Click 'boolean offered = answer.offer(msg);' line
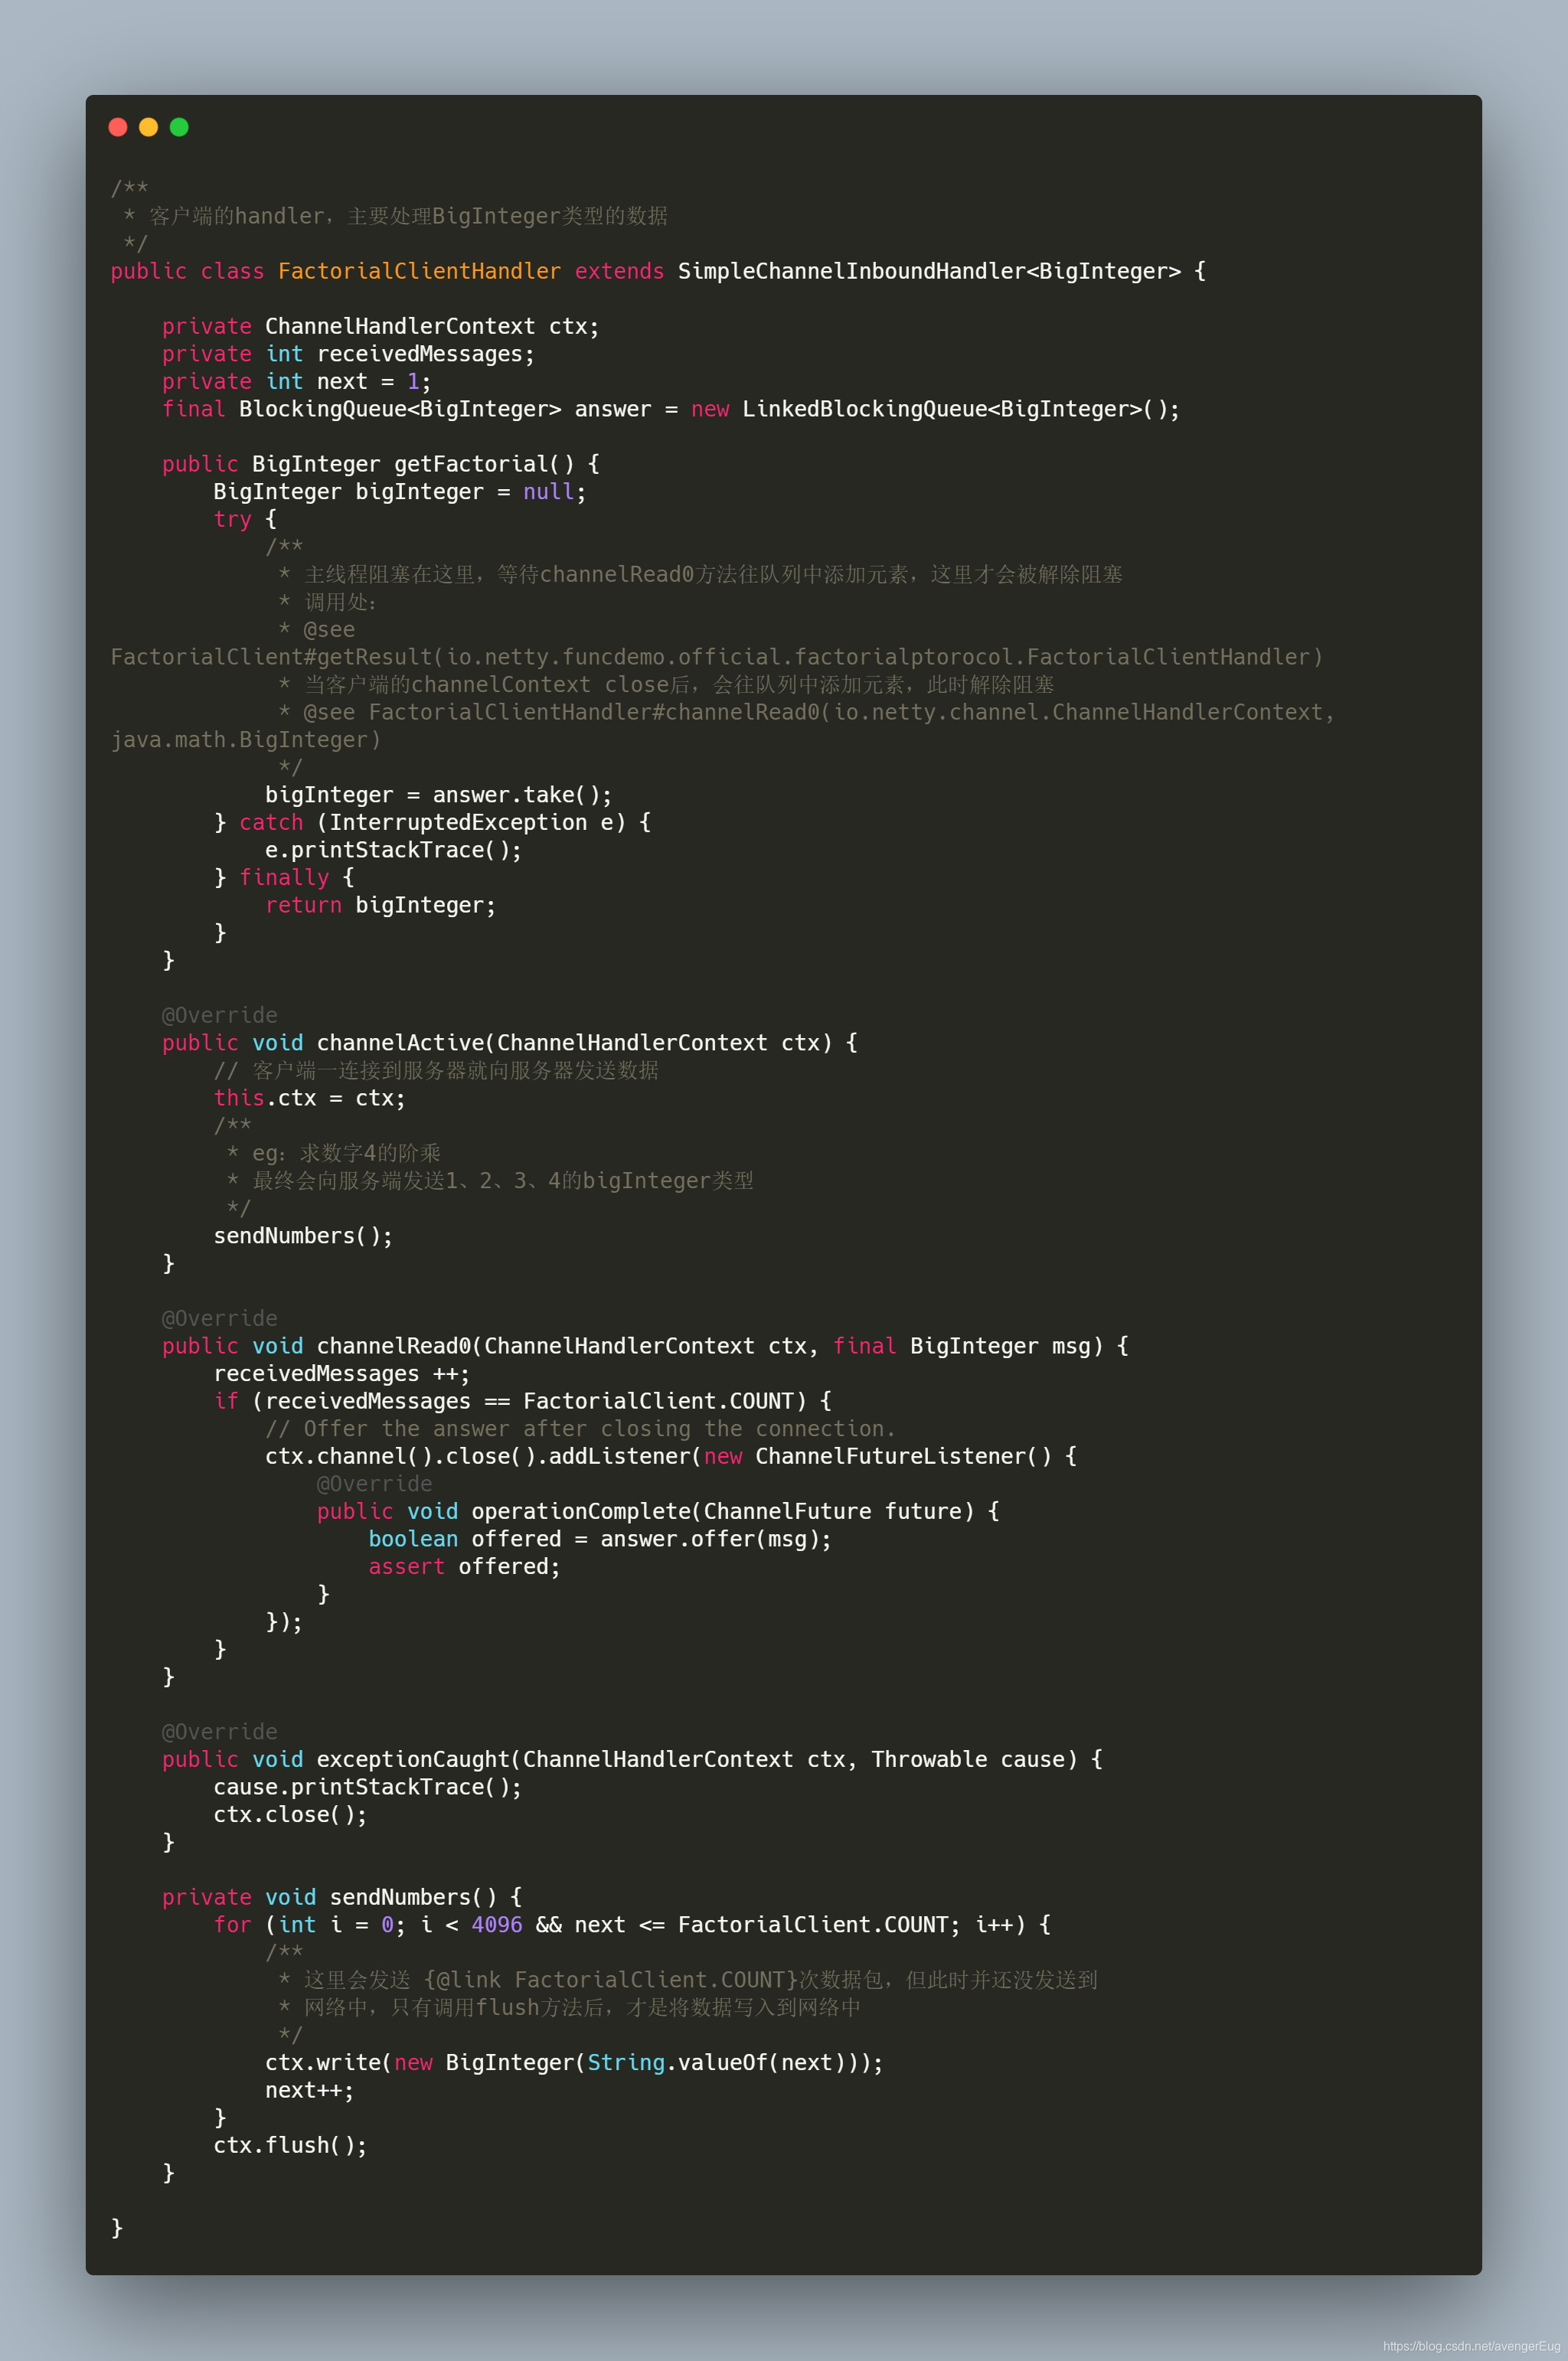This screenshot has height=2361, width=1568. [x=599, y=1539]
